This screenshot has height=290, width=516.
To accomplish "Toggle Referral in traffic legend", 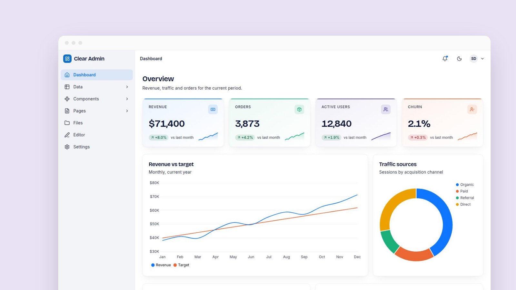I will click(465, 198).
